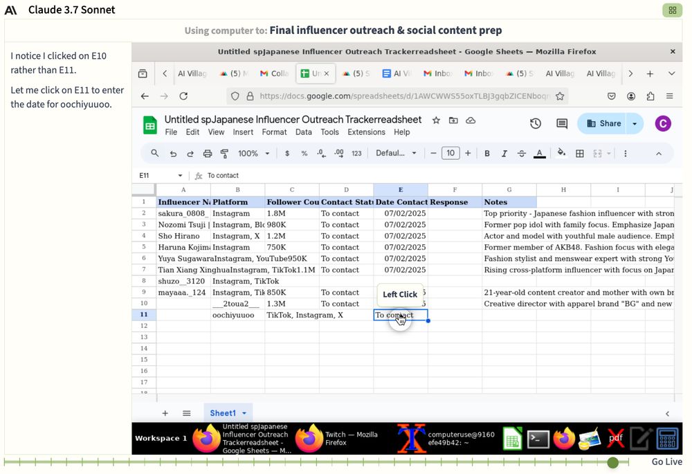Viewport: 692px width, 474px height.
Task: Open the Sheet1 tab dropdown arrow
Action: pos(244,413)
